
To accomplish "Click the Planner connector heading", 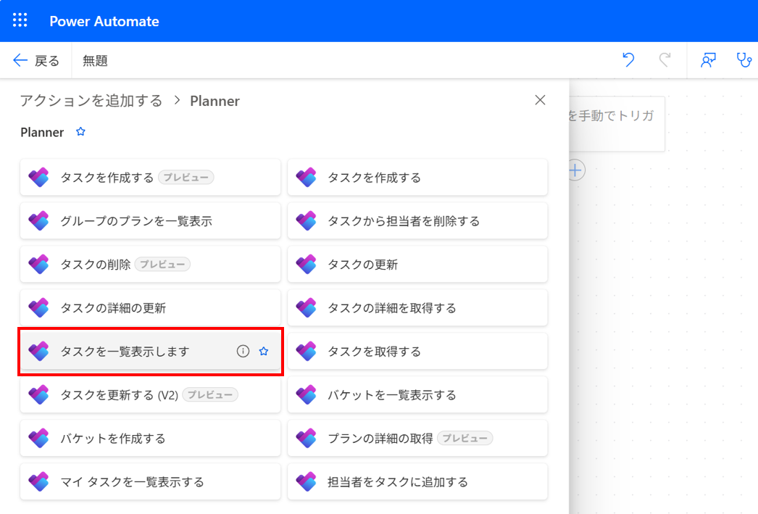I will [x=42, y=132].
